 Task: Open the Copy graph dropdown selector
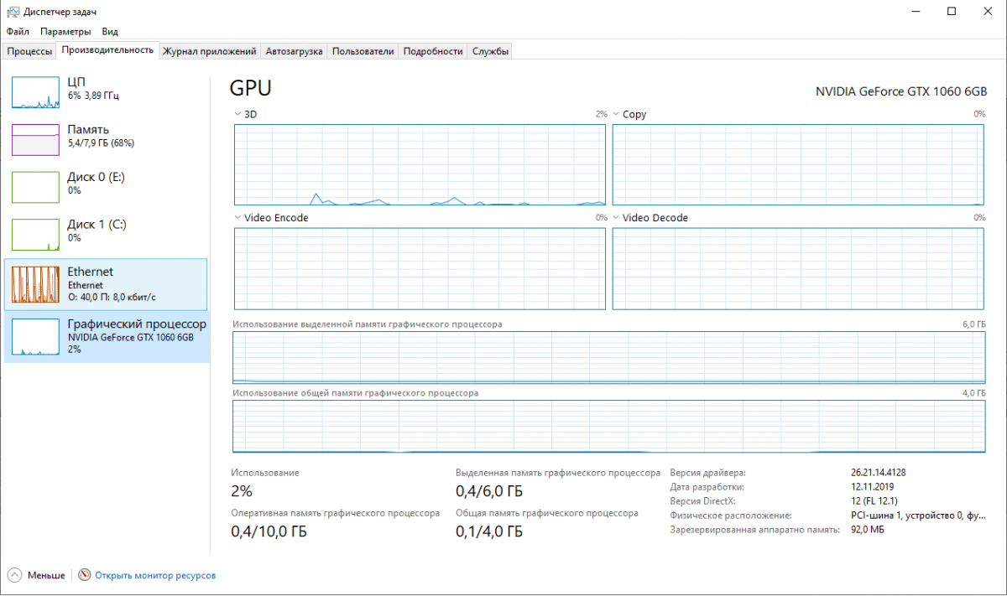pyautogui.click(x=616, y=114)
